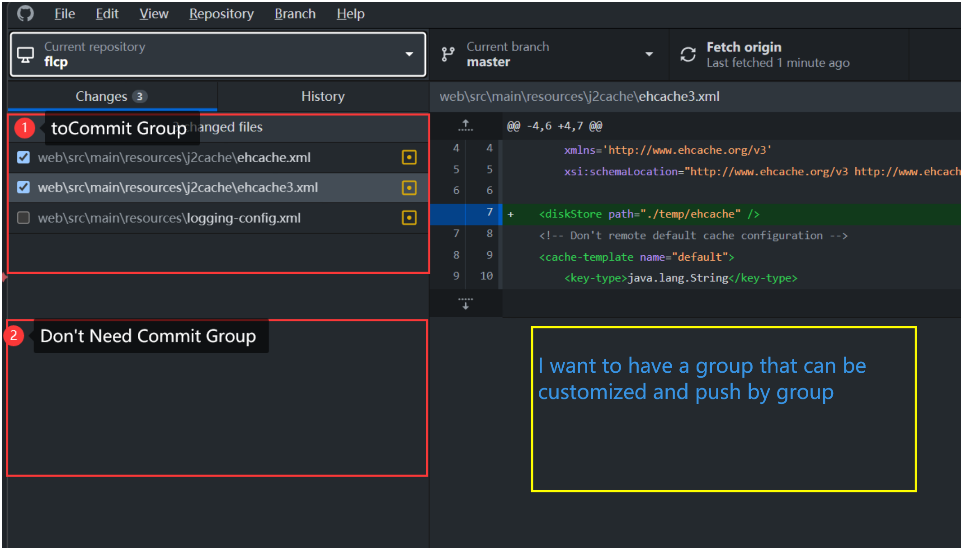This screenshot has height=548, width=961.
Task: Click the diff hunk header @@ -4,6 +4,7 @@
Action: 555,126
